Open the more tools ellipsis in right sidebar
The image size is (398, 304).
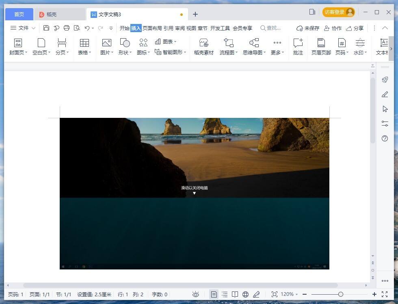click(385, 281)
